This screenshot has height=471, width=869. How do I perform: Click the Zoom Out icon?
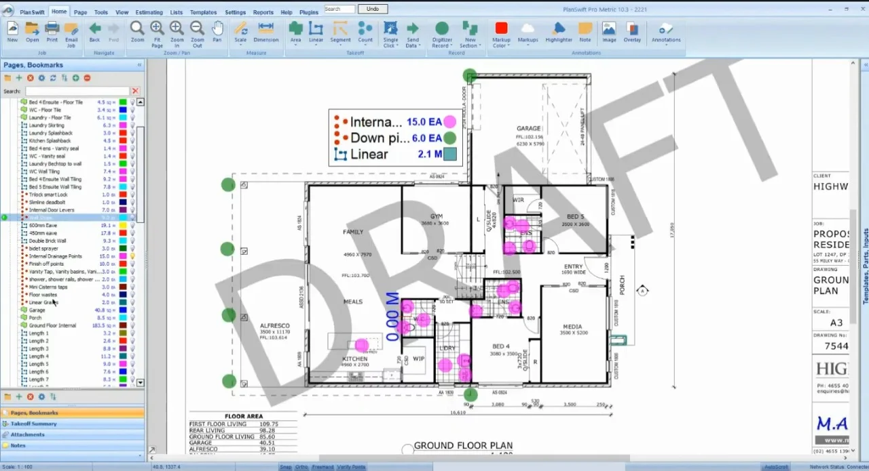pos(197,33)
